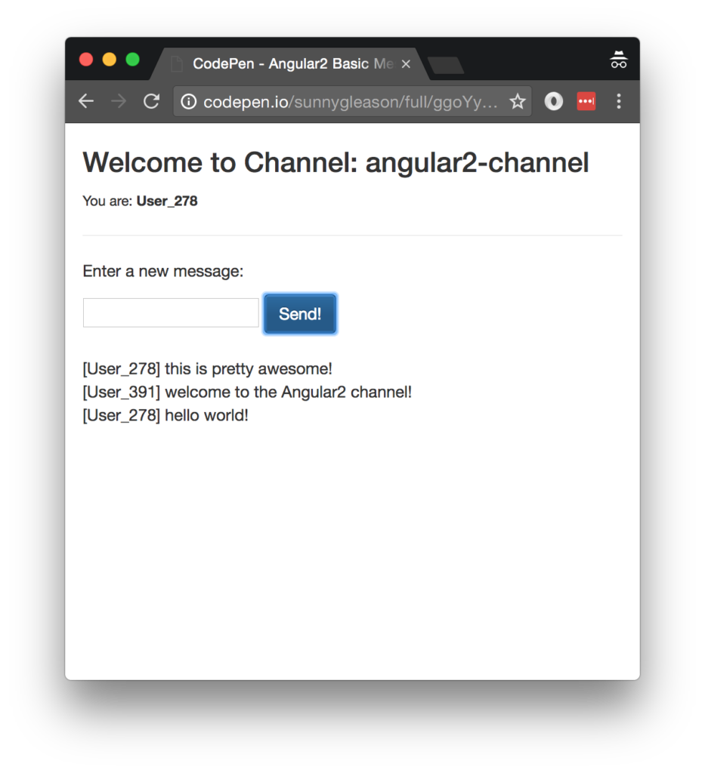Click the LastPass extension icon
This screenshot has height=773, width=705.
click(x=586, y=100)
